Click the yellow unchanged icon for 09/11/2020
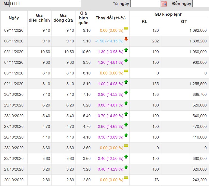Viewport: 209px width, 186px height. (126, 28)
